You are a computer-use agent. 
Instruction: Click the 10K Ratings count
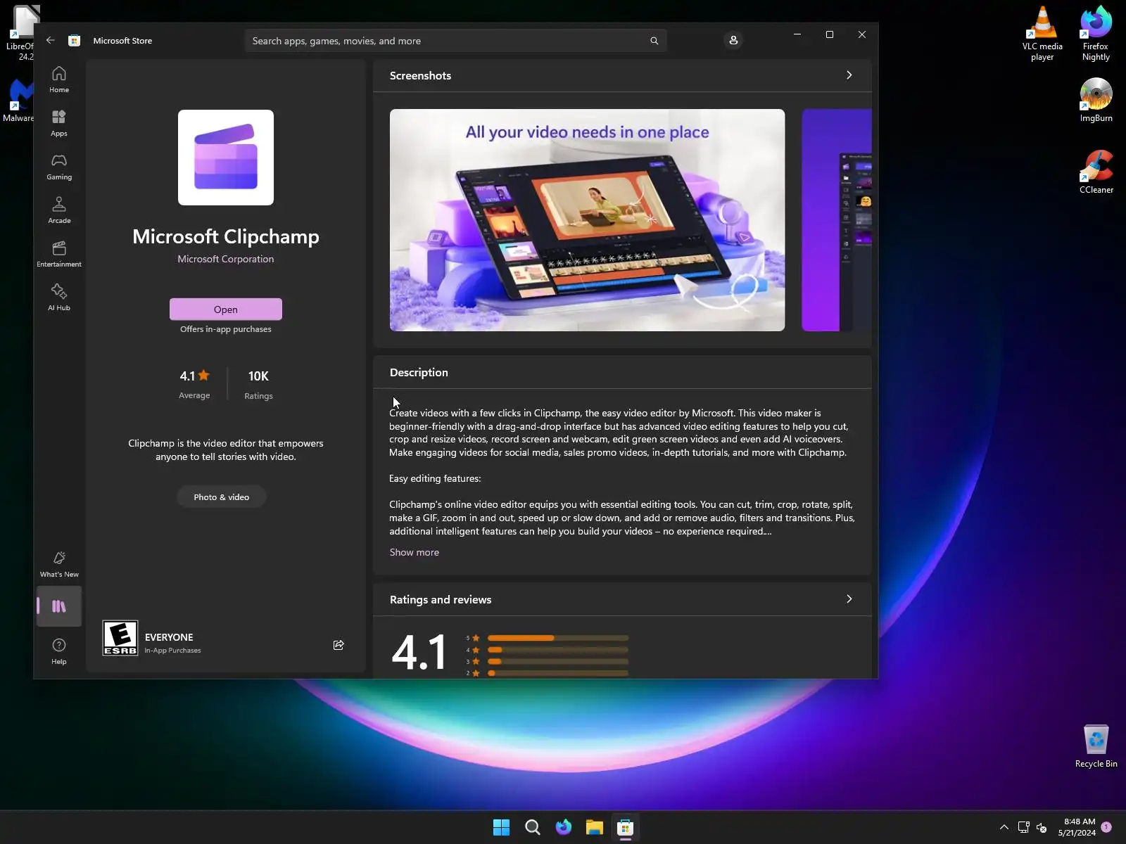point(258,384)
